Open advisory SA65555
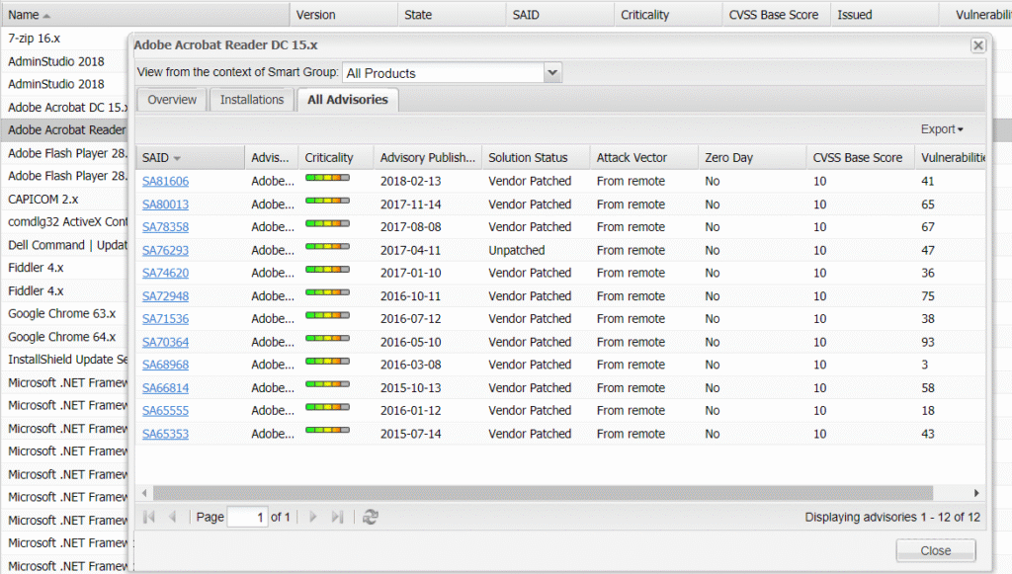Image resolution: width=1012 pixels, height=574 pixels. (166, 410)
